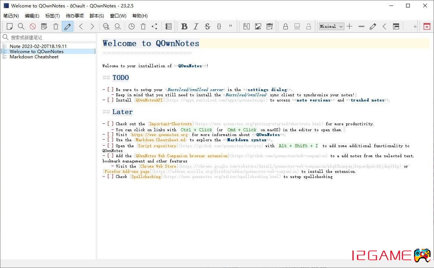Click the 'Spellchecking' link text

click(146, 177)
